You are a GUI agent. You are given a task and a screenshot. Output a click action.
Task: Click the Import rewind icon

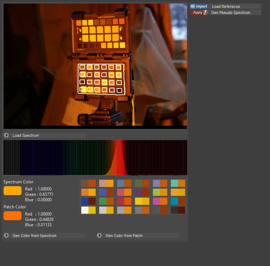(193, 6)
